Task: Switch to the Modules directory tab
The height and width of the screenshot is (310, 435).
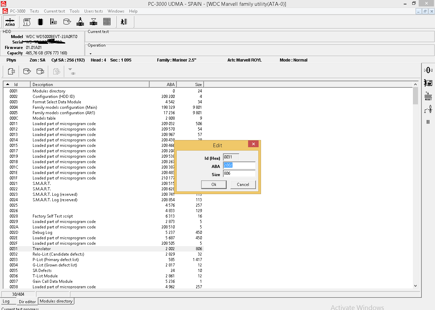Action: point(56,301)
